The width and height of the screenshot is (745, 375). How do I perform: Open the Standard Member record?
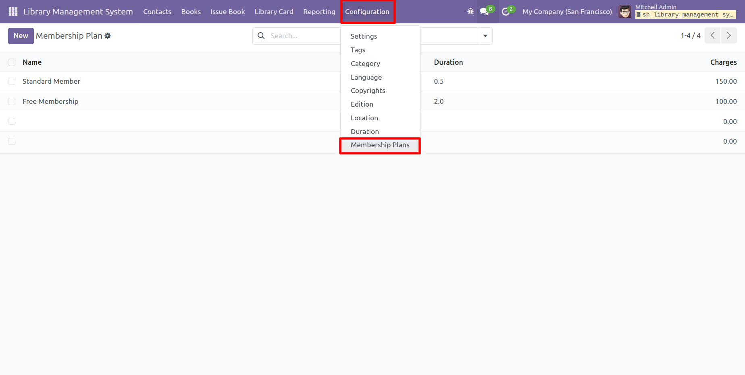point(51,82)
